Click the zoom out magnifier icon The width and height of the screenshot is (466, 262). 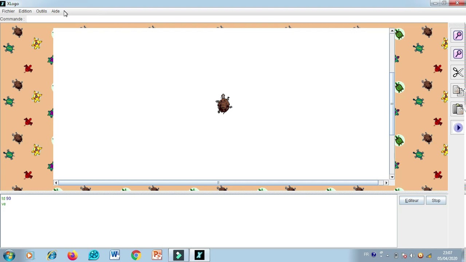pos(458,54)
